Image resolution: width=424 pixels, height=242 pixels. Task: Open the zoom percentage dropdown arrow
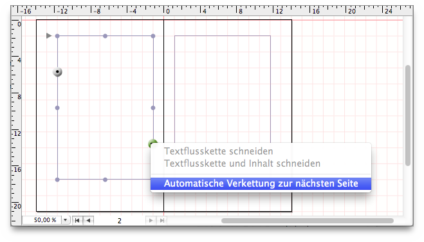(x=66, y=220)
